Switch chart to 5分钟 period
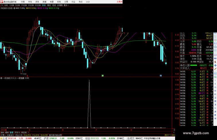217x140 pixels. (x=18, y=5)
